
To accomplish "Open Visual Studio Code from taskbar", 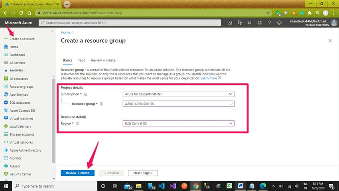I will pos(161,186).
